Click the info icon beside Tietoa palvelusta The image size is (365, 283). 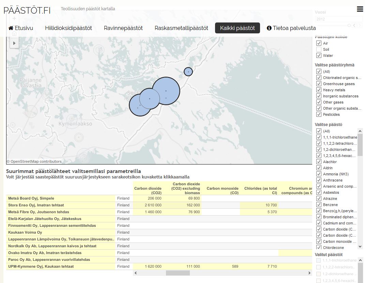coord(269,28)
